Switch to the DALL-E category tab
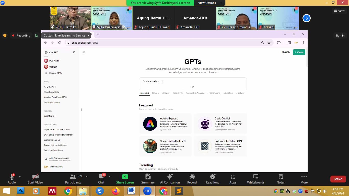The width and height of the screenshot is (349, 196). click(x=155, y=93)
